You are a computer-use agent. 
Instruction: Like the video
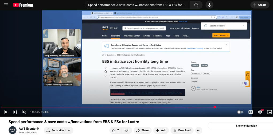(115, 130)
